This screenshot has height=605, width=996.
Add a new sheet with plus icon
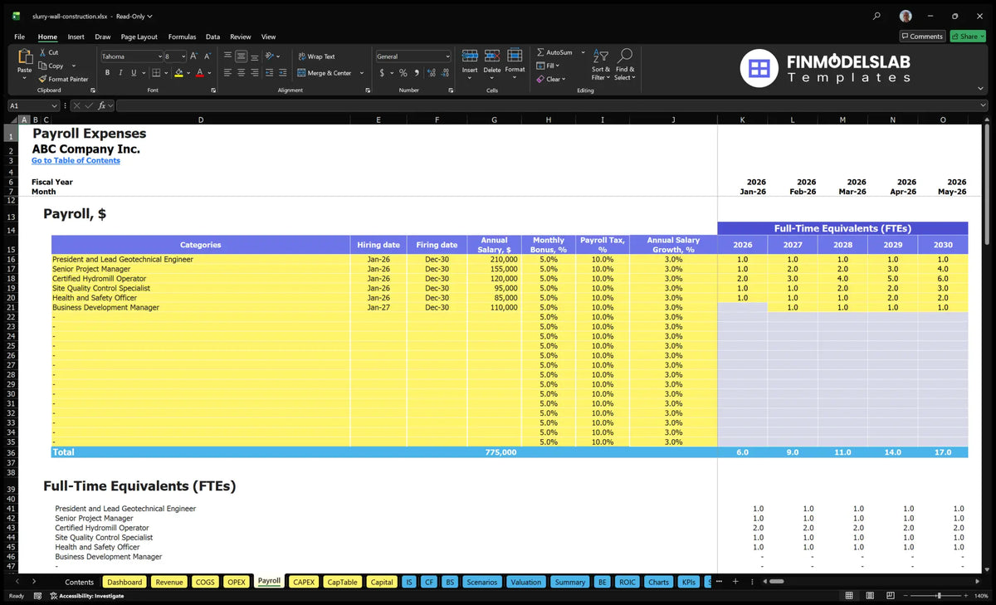tap(735, 582)
